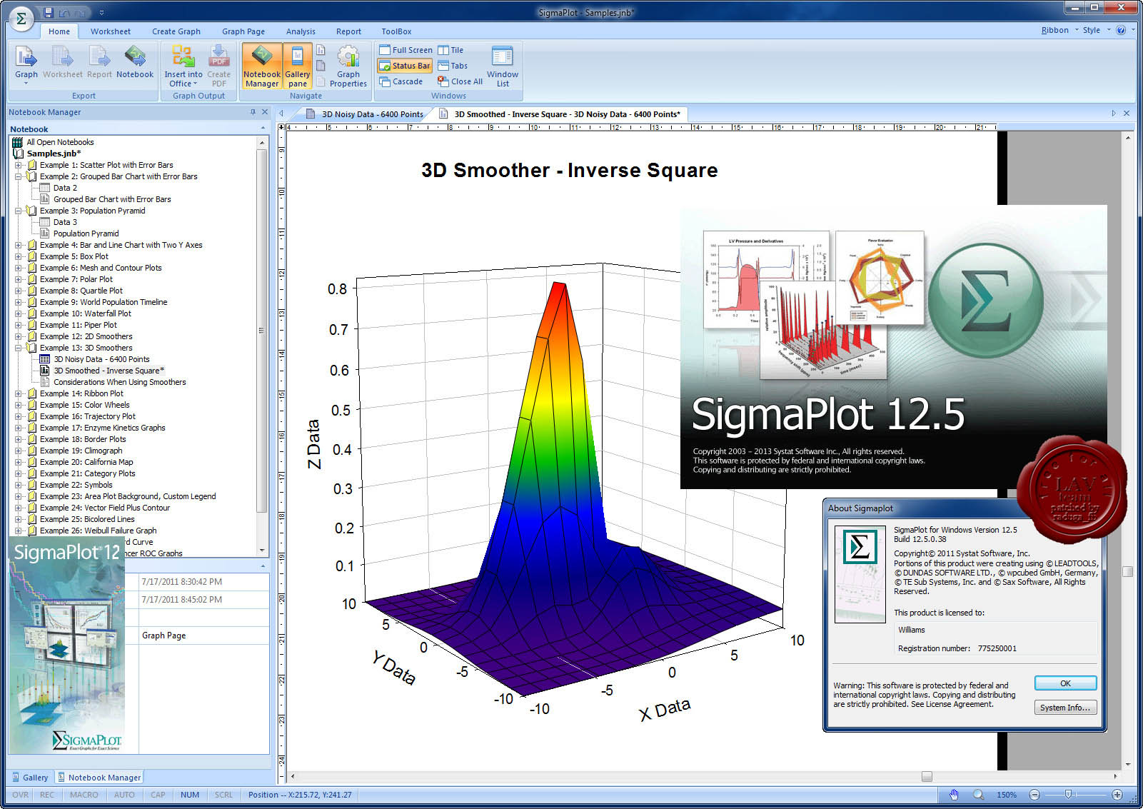Open the Ribbon dropdown menu
Screen dimensions: 1143x809
point(1059,30)
